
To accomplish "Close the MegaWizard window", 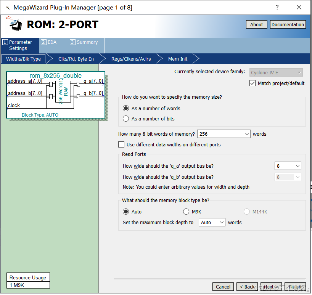I will pos(299,7).
